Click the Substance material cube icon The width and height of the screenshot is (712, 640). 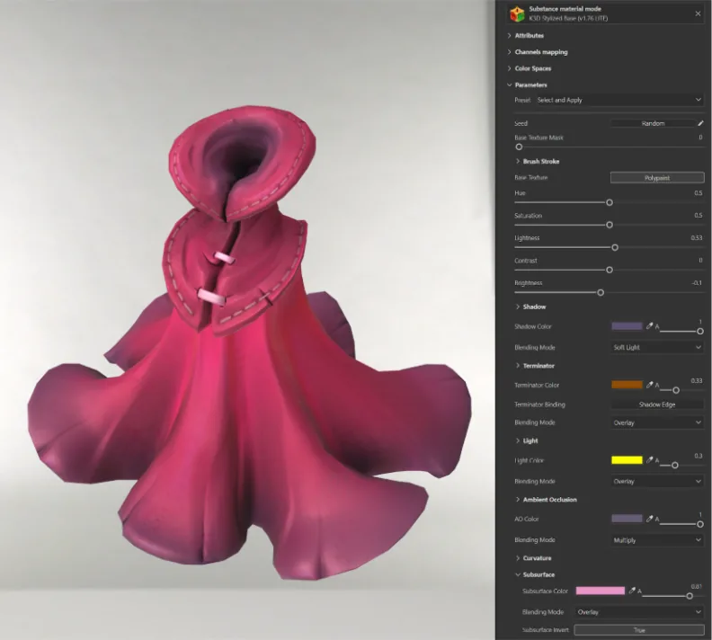coord(517,13)
